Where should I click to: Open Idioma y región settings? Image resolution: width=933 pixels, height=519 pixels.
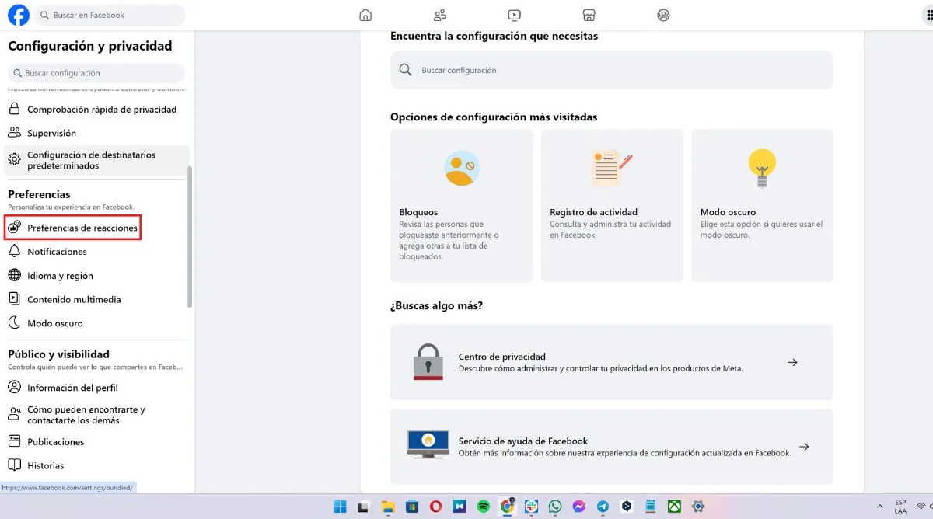click(60, 276)
